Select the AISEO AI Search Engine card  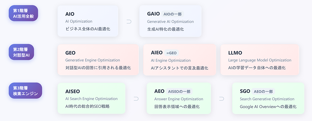(x=92, y=98)
